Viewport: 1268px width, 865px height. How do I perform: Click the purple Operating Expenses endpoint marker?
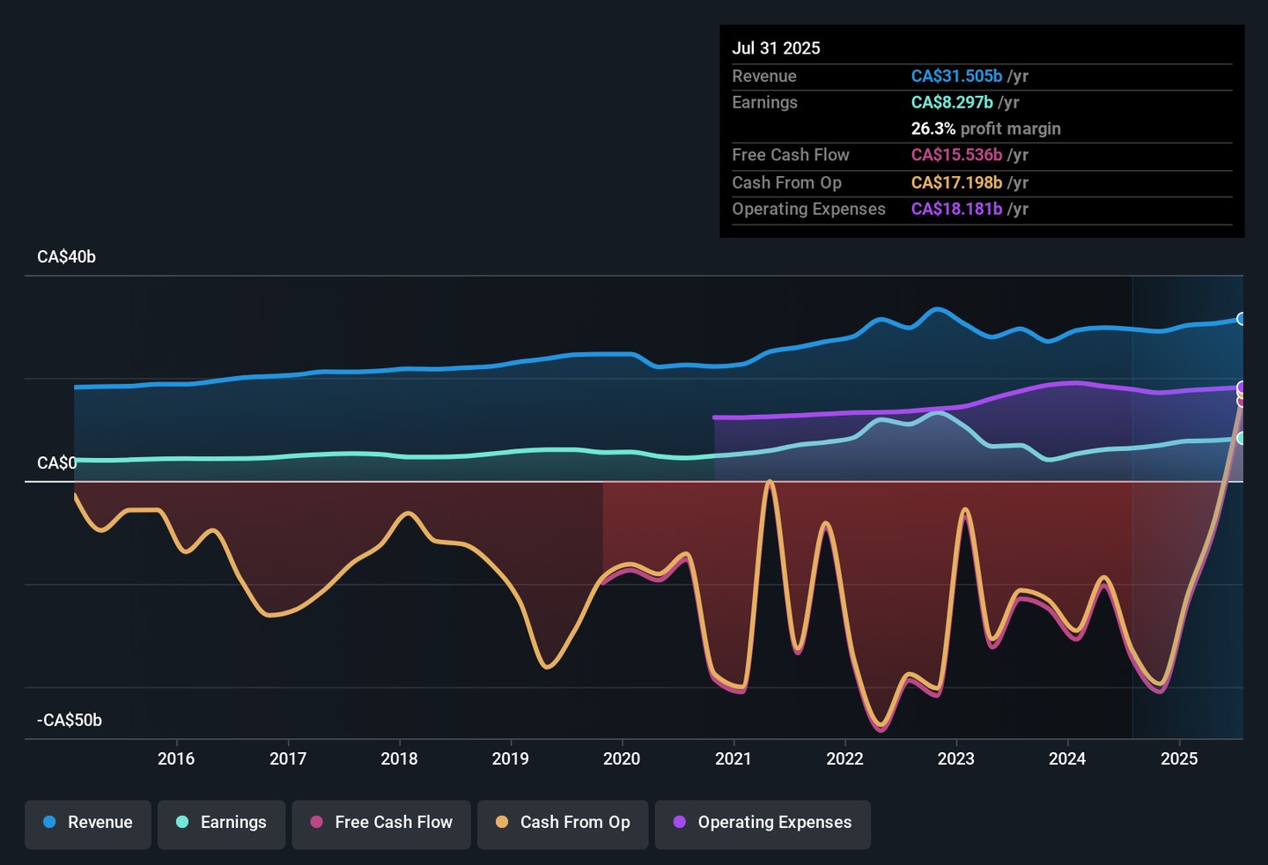pos(1242,388)
